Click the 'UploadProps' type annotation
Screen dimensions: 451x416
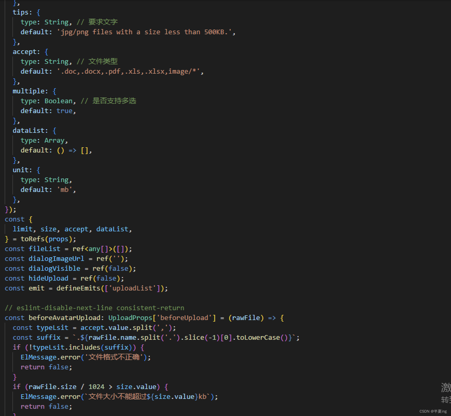[x=130, y=318]
